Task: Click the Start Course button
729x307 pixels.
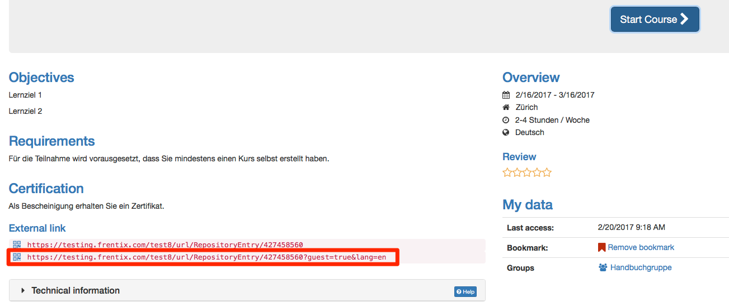Action: coord(655,20)
